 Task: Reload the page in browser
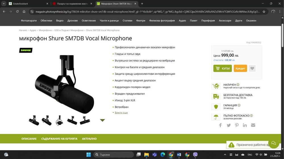[17, 12]
